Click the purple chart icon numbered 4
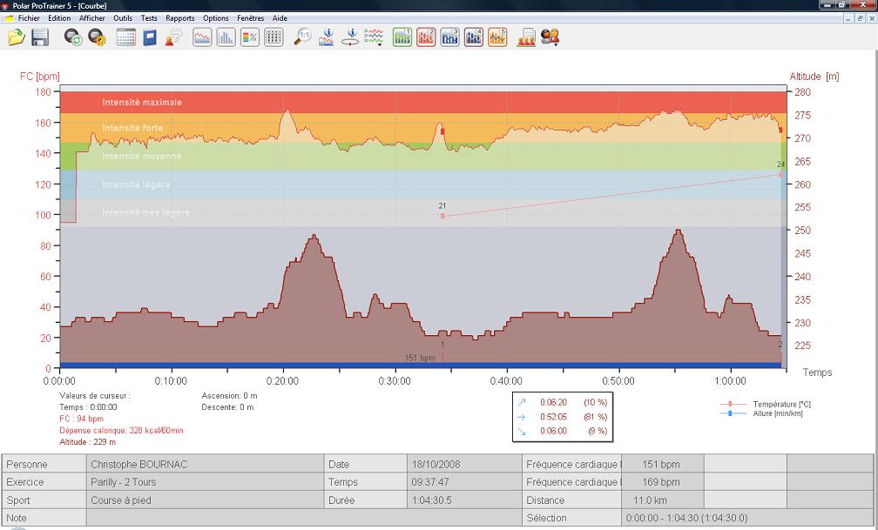This screenshot has width=878, height=530. click(474, 37)
